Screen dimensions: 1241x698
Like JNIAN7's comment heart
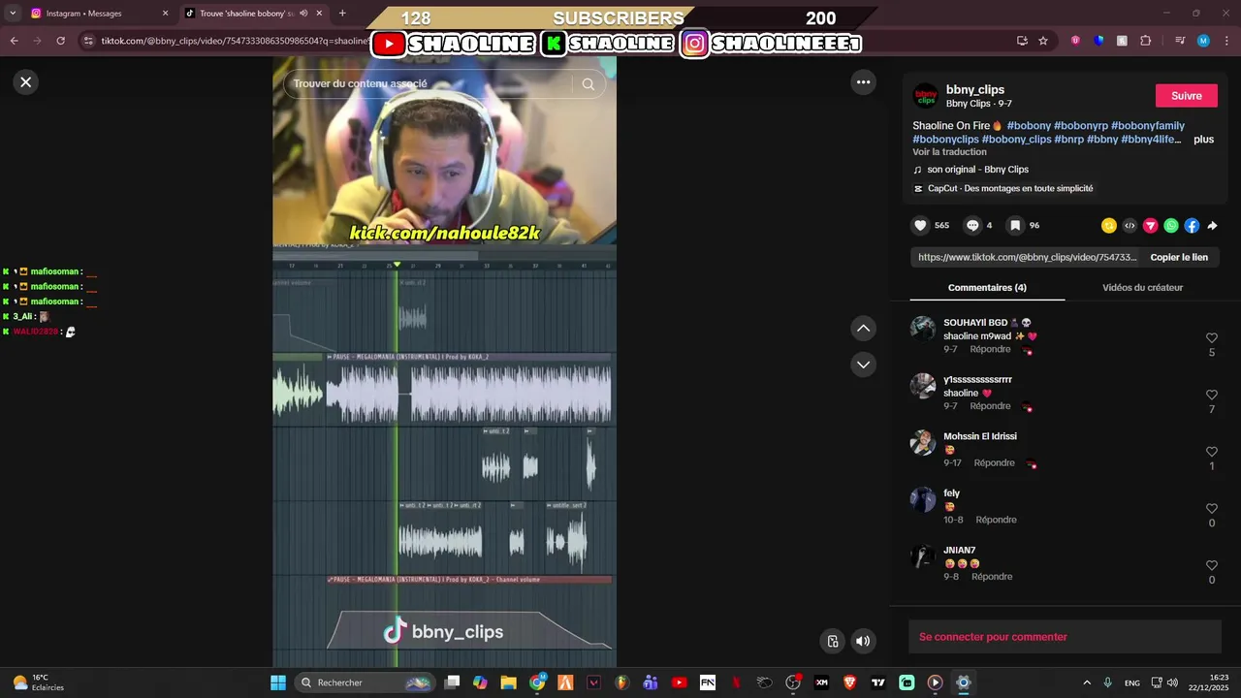coord(1212,566)
